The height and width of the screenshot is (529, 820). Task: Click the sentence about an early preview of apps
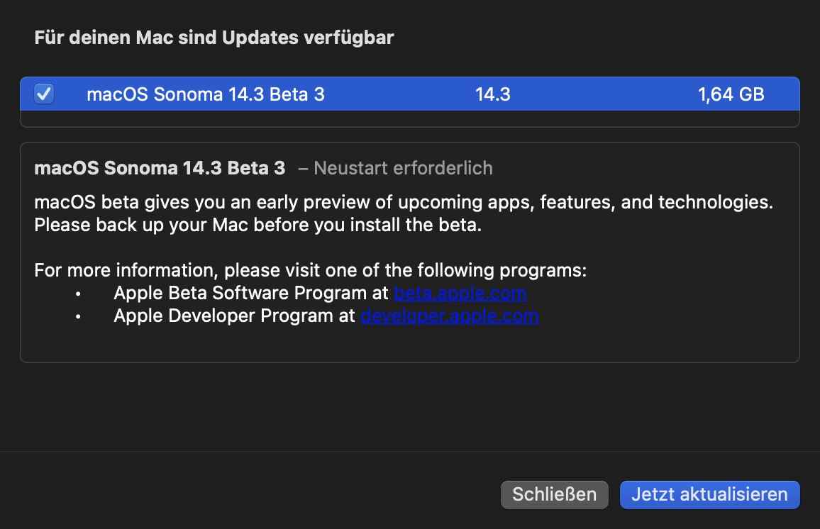tap(403, 202)
